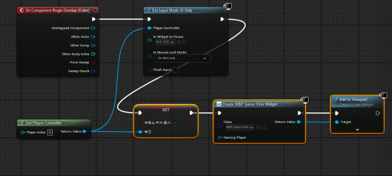Click the client-only monitor icon on the Create Widget node
The height and width of the screenshot is (176, 392).
click(x=304, y=100)
